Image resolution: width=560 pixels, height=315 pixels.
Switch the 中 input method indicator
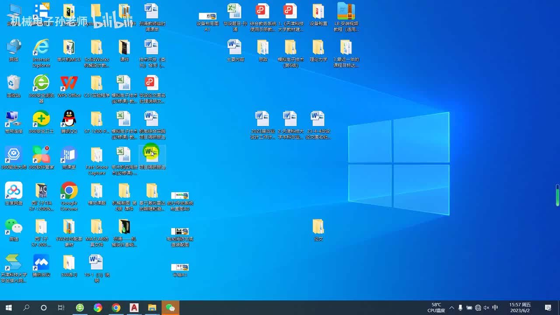tap(495, 308)
